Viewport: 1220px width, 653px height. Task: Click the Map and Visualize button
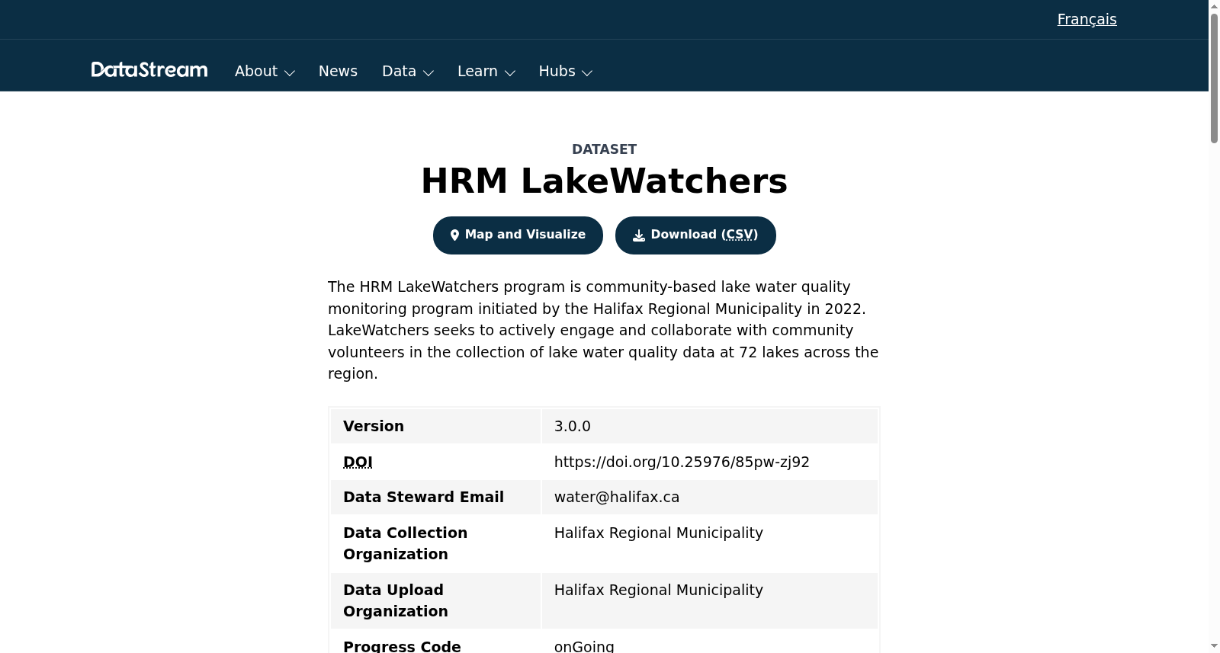518,235
